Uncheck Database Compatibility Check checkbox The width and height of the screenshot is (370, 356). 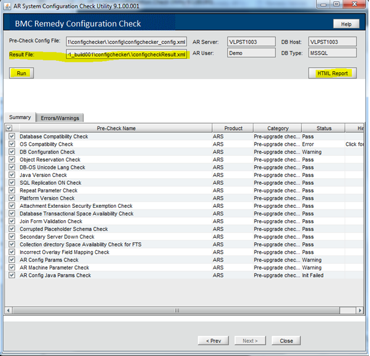coord(12,136)
